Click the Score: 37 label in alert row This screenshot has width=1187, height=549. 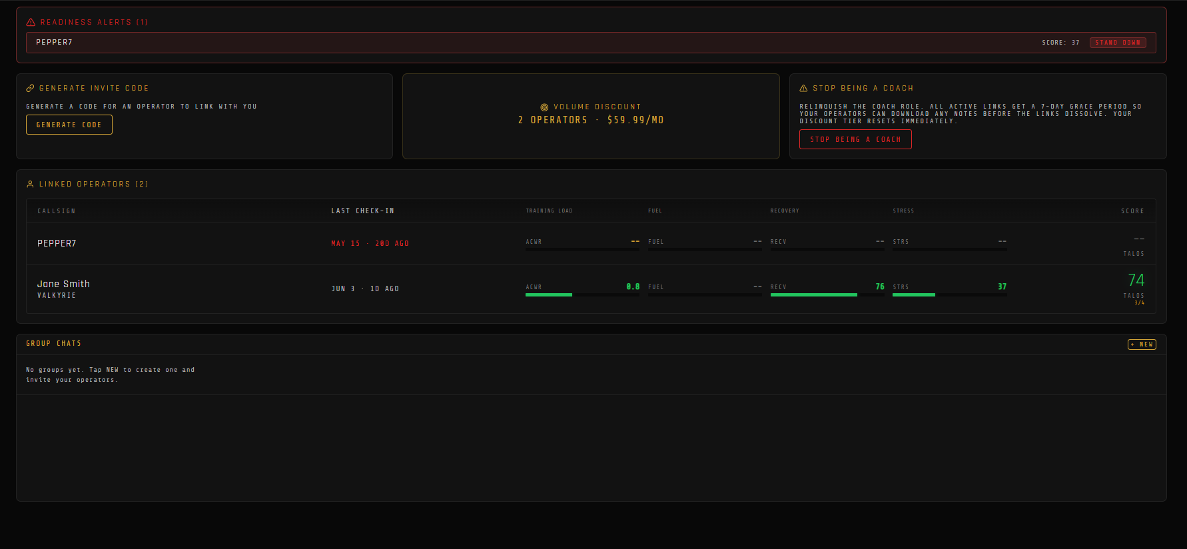1061,43
